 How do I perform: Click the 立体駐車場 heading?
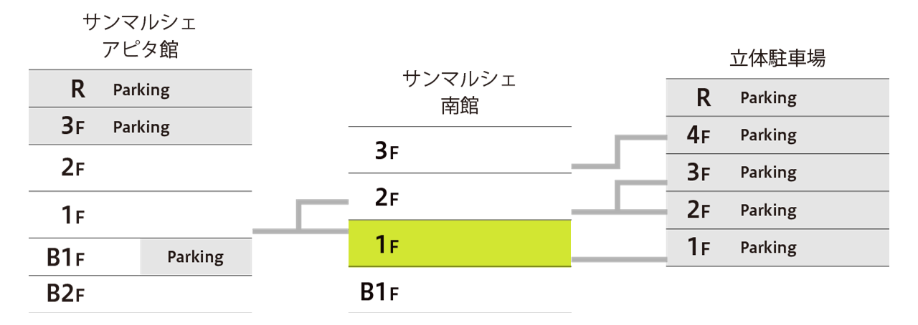pos(777,58)
